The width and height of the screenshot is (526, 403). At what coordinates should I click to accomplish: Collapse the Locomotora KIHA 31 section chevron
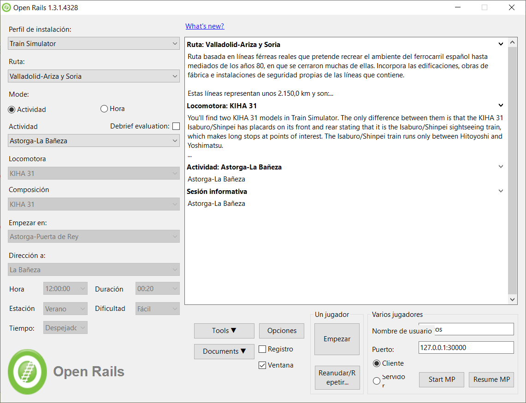coord(501,105)
